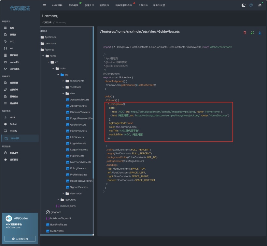This screenshot has height=246, width=267.
Task: Click the AI极客官网 button
Action: (20, 239)
